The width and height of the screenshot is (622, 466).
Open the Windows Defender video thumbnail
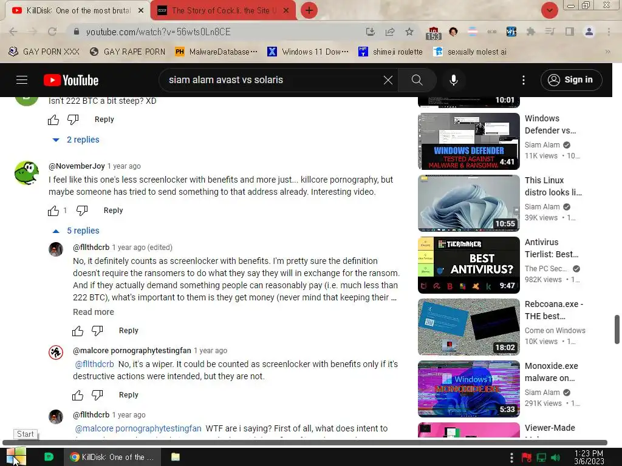tap(469, 141)
